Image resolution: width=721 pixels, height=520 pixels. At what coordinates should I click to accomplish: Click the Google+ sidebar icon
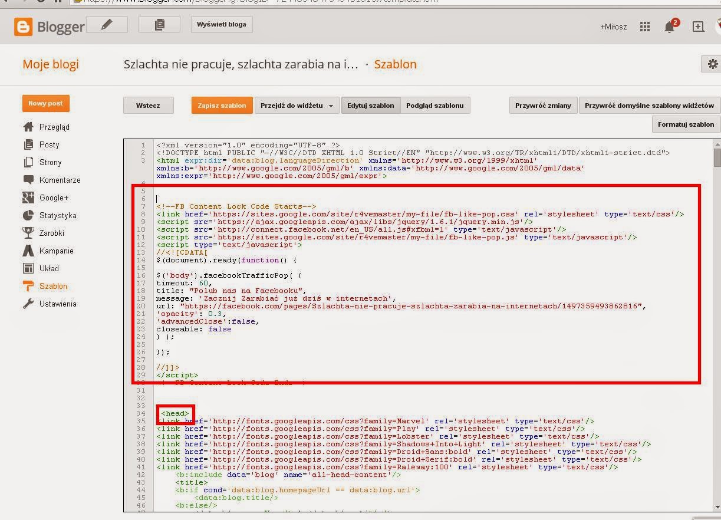pyautogui.click(x=28, y=198)
